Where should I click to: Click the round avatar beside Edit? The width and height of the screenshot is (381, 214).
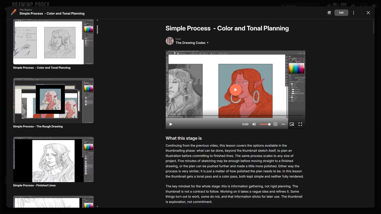coord(329,13)
